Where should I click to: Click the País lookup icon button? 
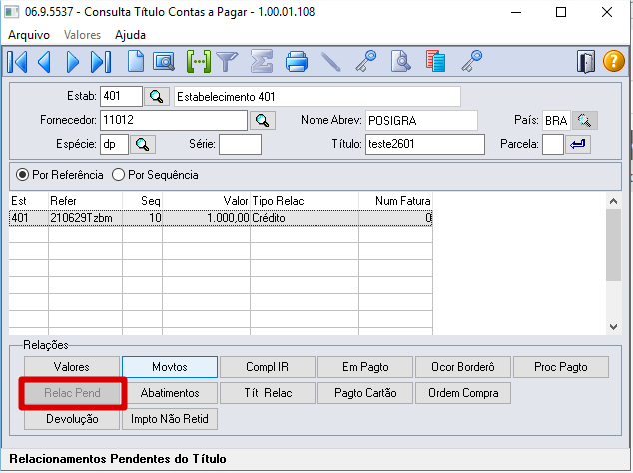pyautogui.click(x=584, y=121)
